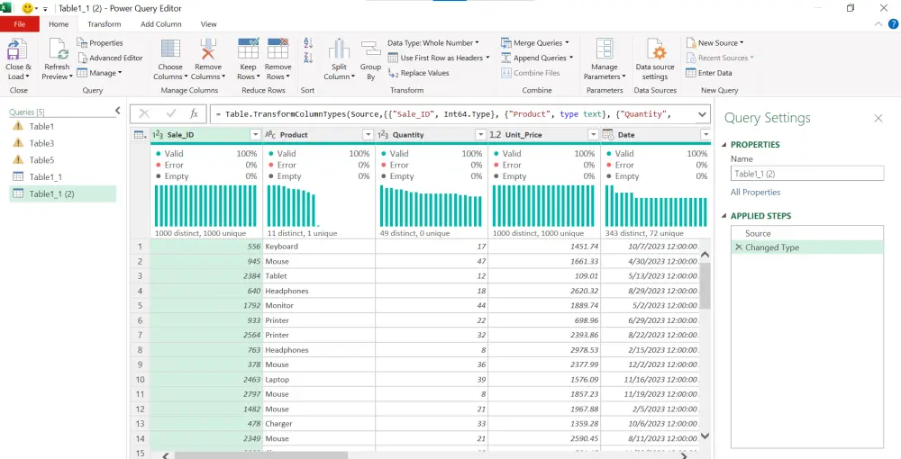Click the Close & Load icon
The height and width of the screenshot is (459, 901).
coord(17,49)
